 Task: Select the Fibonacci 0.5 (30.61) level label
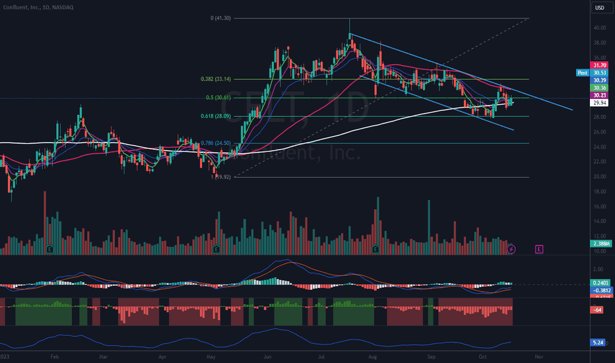point(218,97)
